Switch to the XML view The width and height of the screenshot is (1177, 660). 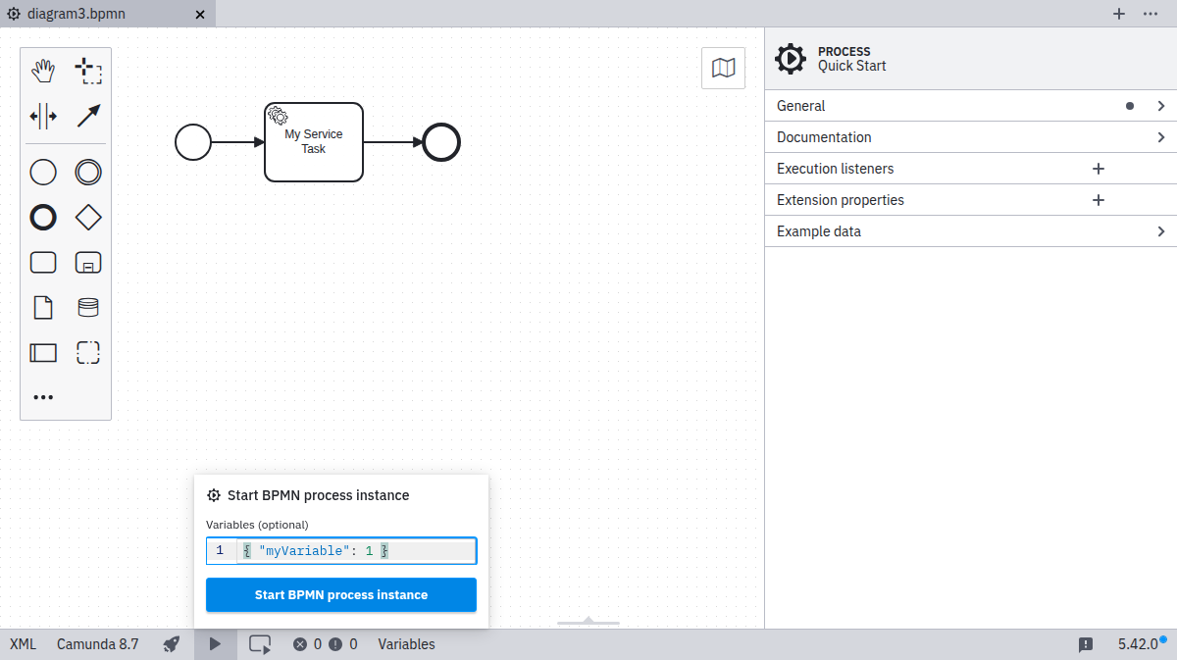(x=22, y=644)
